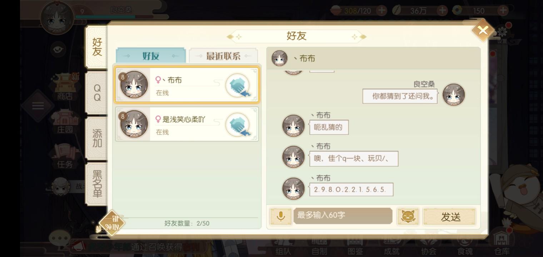The width and height of the screenshot is (543, 257).
Task: Add gold coins with plus next to 36万
Action: 442,11
